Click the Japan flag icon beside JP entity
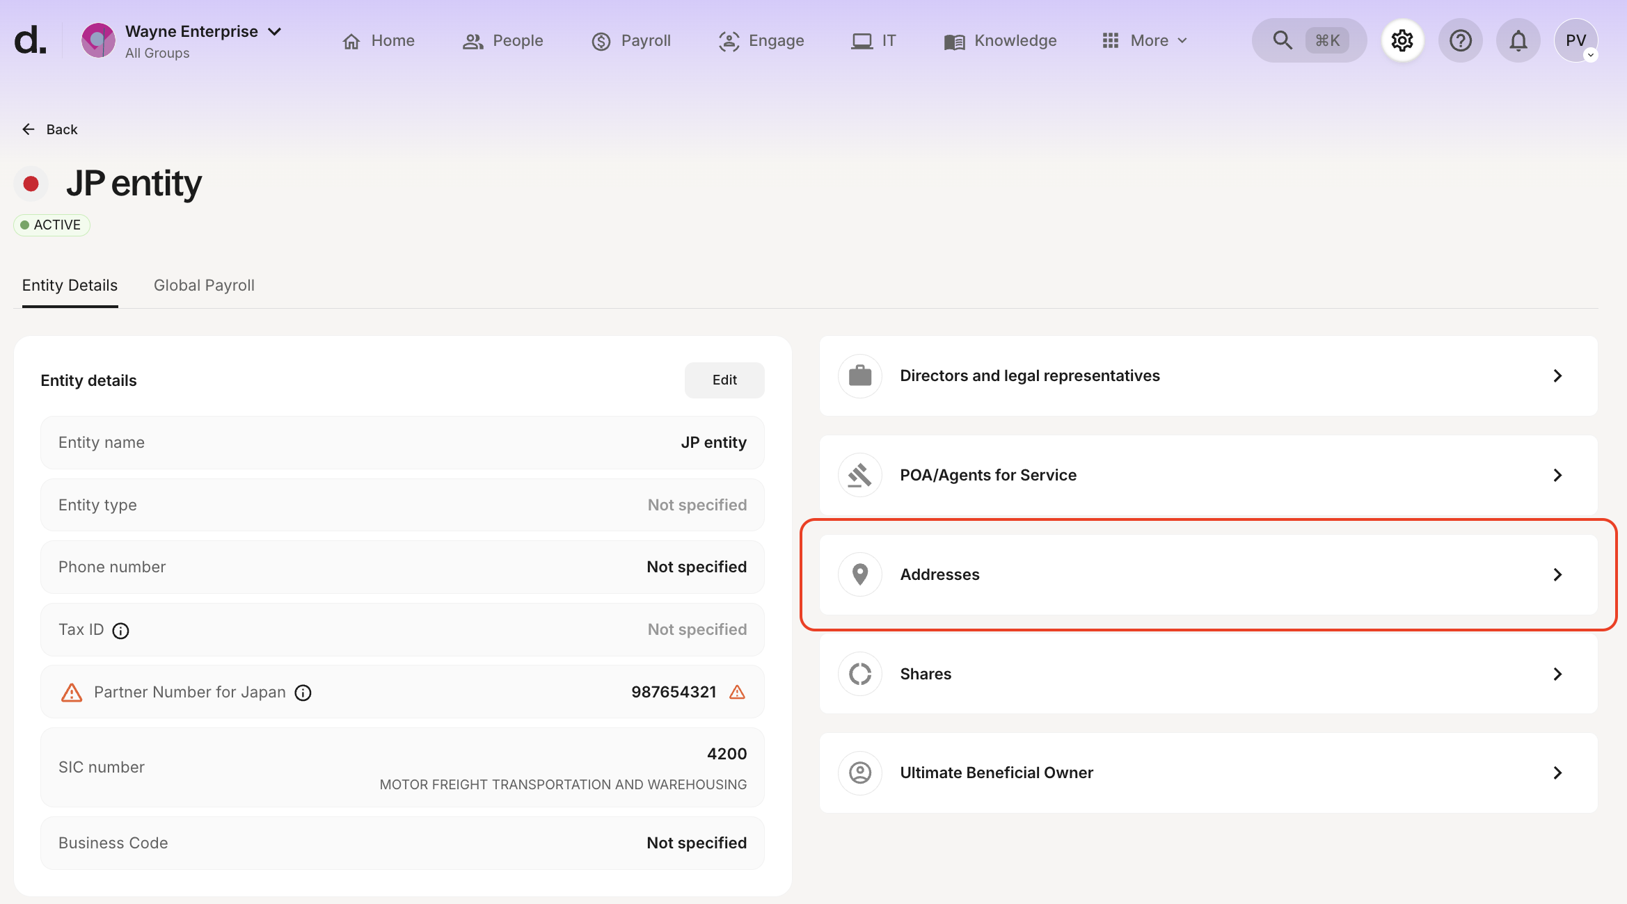 click(31, 184)
